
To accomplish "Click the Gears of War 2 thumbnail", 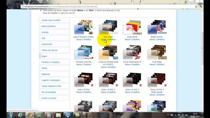I will [108, 80].
